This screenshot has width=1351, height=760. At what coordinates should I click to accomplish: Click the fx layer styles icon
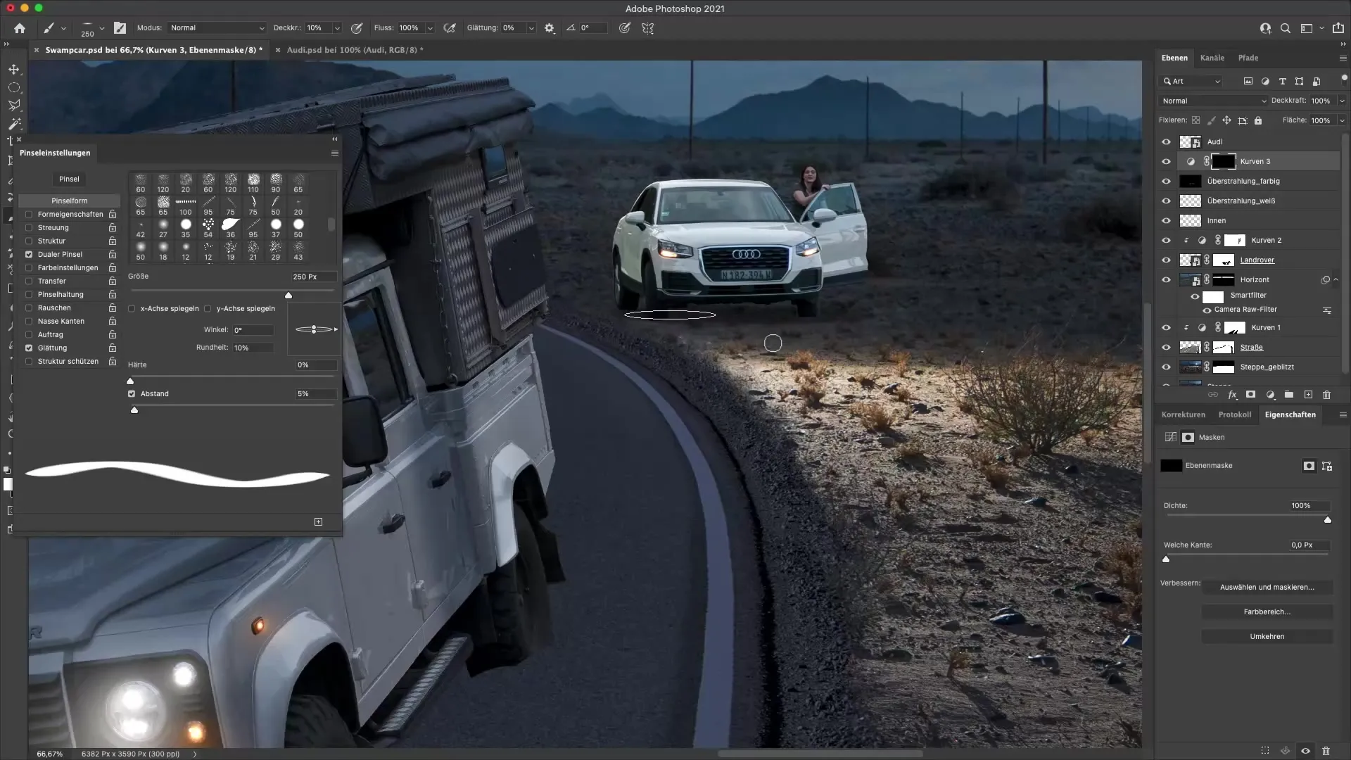pos(1232,395)
